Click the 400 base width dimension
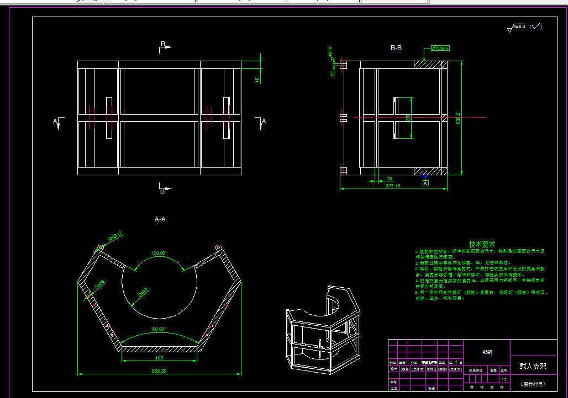 tap(159, 358)
